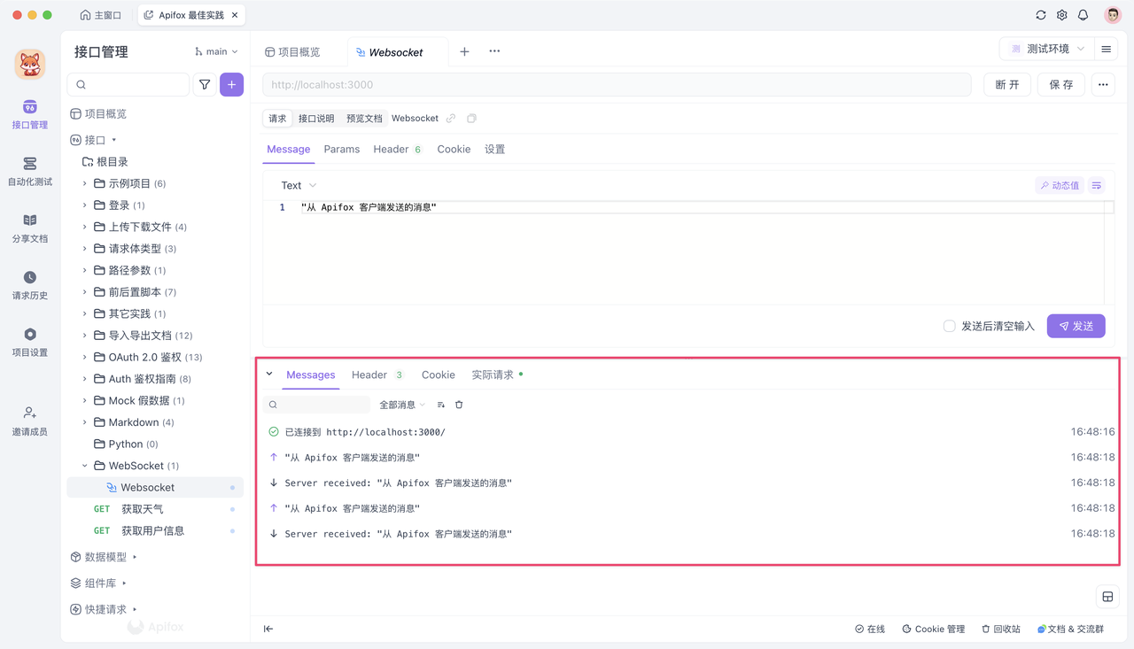Image resolution: width=1134 pixels, height=649 pixels.
Task: Click the 保存 save button
Action: (x=1061, y=85)
